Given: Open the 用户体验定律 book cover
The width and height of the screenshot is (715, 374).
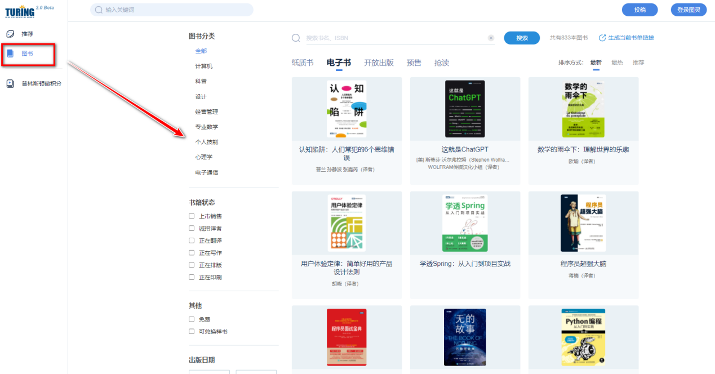Looking at the screenshot, I should [x=347, y=223].
